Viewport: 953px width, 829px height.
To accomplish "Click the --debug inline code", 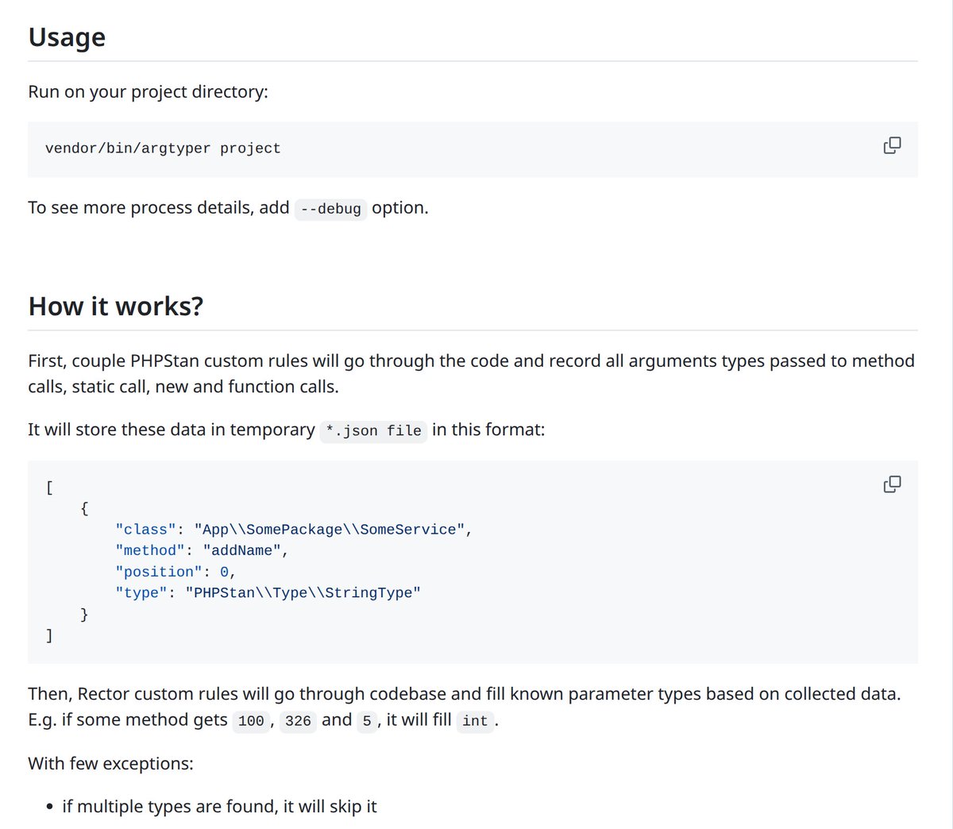I will point(330,209).
